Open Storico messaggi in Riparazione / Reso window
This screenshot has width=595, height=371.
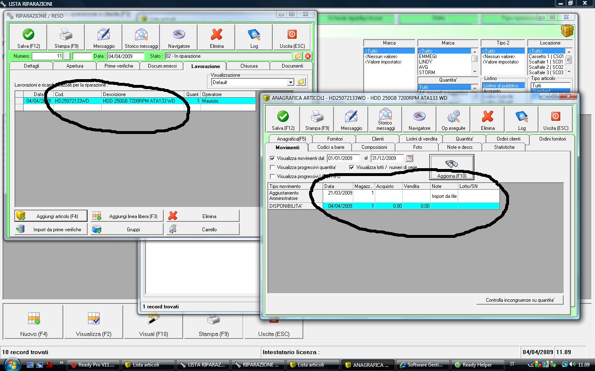(x=141, y=38)
